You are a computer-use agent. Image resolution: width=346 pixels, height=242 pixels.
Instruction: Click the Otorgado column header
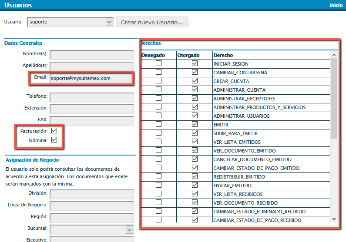pos(188,55)
